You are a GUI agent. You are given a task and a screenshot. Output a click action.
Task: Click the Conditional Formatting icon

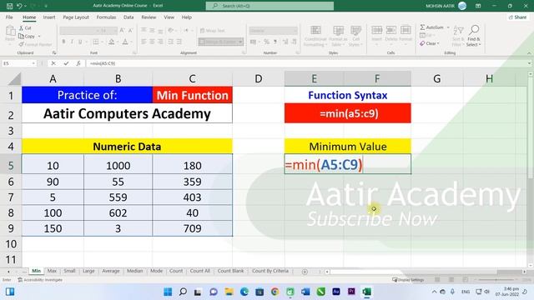315,31
